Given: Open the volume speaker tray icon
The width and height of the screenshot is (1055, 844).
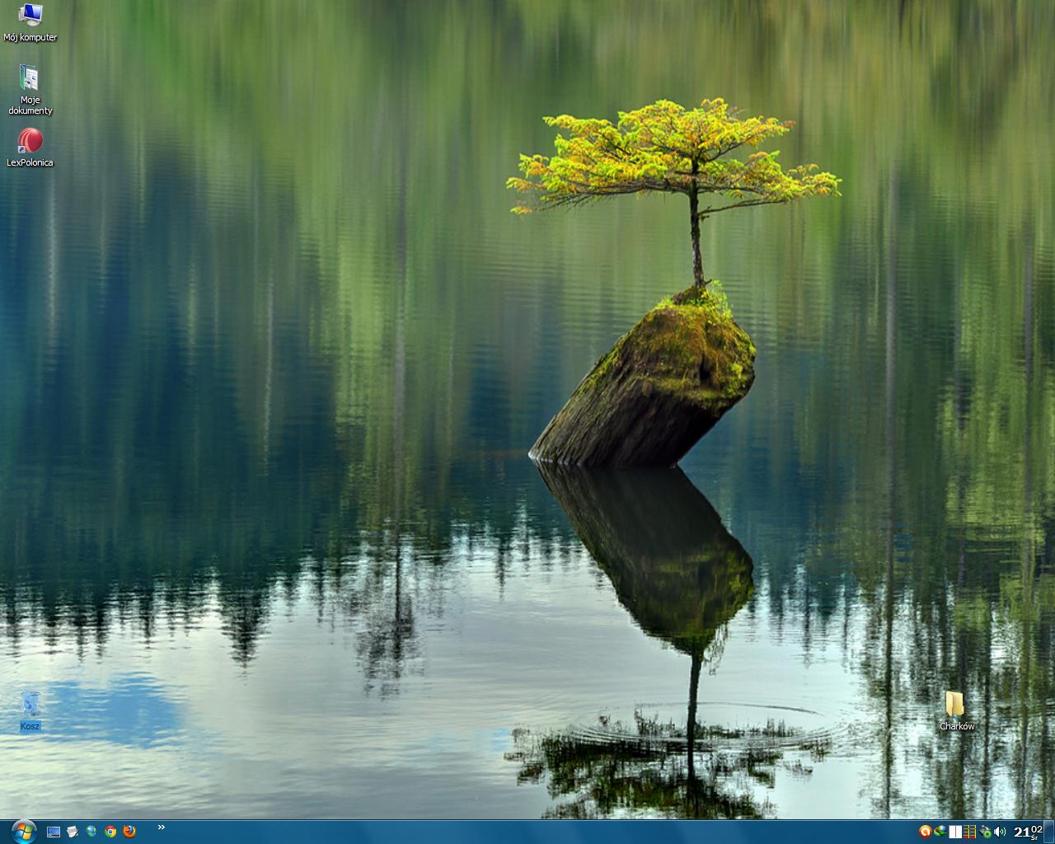Looking at the screenshot, I should coord(1000,832).
